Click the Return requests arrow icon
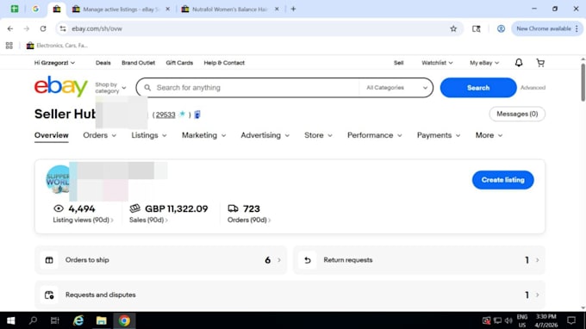586x329 pixels. pyautogui.click(x=307, y=260)
